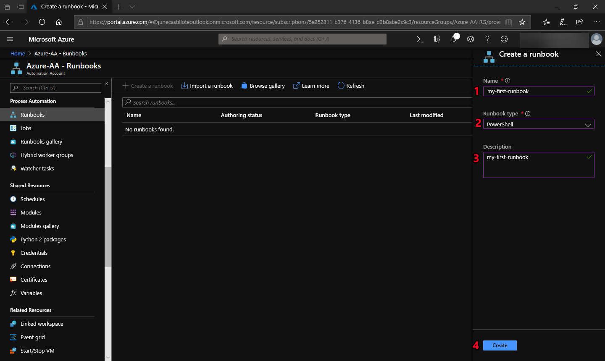The height and width of the screenshot is (361, 605).
Task: Select the Variables fx icon
Action: pyautogui.click(x=13, y=293)
